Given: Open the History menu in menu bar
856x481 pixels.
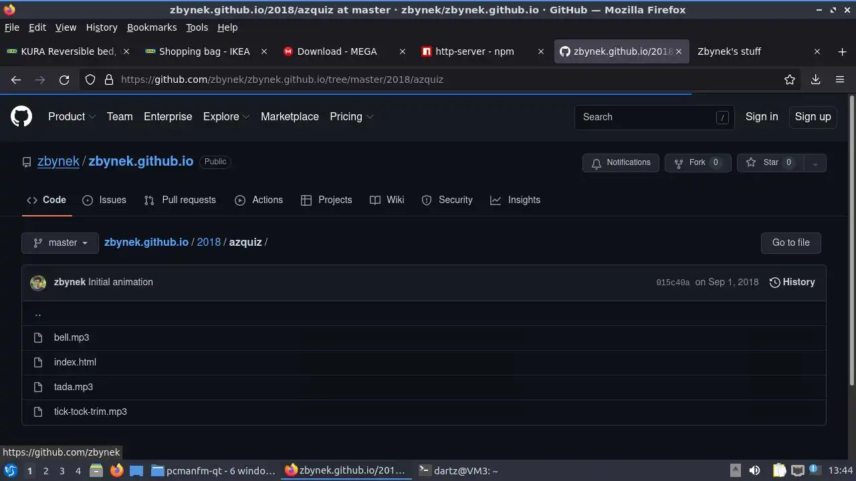Looking at the screenshot, I should pyautogui.click(x=102, y=27).
